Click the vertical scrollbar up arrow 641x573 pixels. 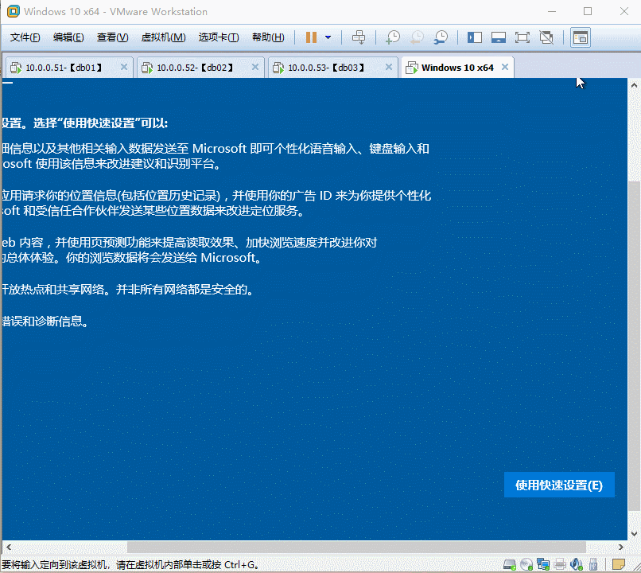(x=634, y=85)
